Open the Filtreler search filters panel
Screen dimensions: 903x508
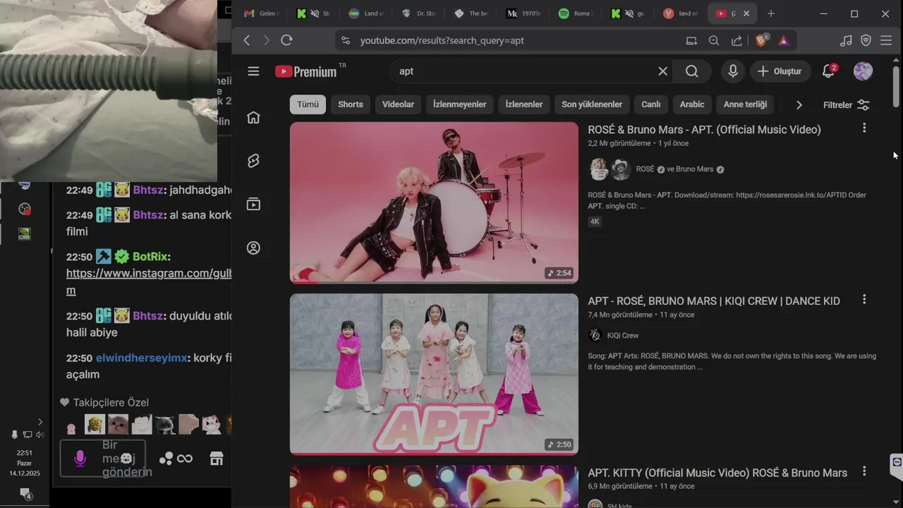[847, 104]
